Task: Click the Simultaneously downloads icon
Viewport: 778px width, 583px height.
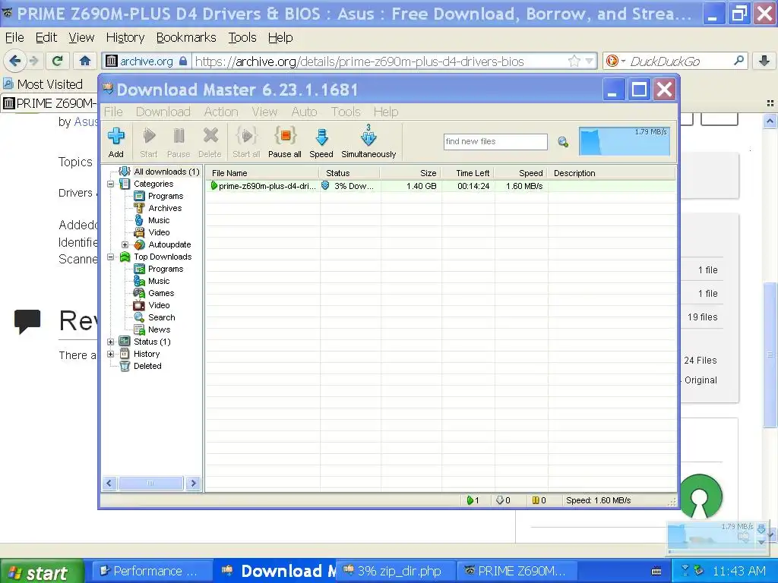Action: tap(368, 142)
